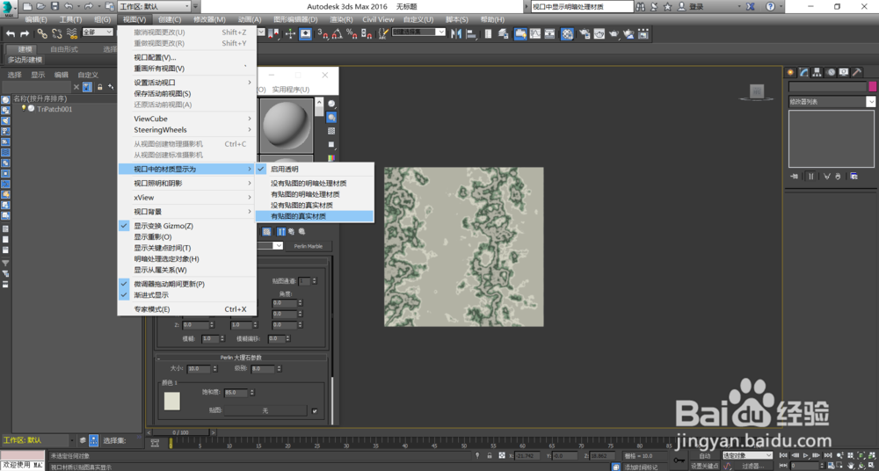Screen dimensions: 879x471
Task: Click the 颜色 1 color swatch
Action: pyautogui.click(x=172, y=401)
